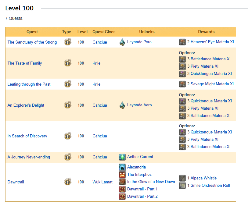Viewport: 248px width, 209px height.
Task: Click the Dawntrail - Part 1 icon
Action: click(x=122, y=189)
